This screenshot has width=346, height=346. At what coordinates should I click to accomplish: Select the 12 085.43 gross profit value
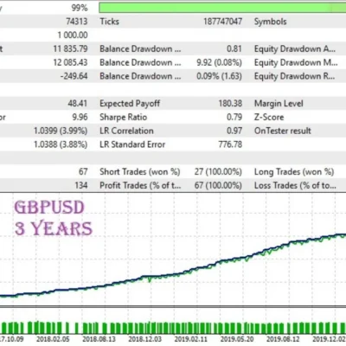click(70, 62)
